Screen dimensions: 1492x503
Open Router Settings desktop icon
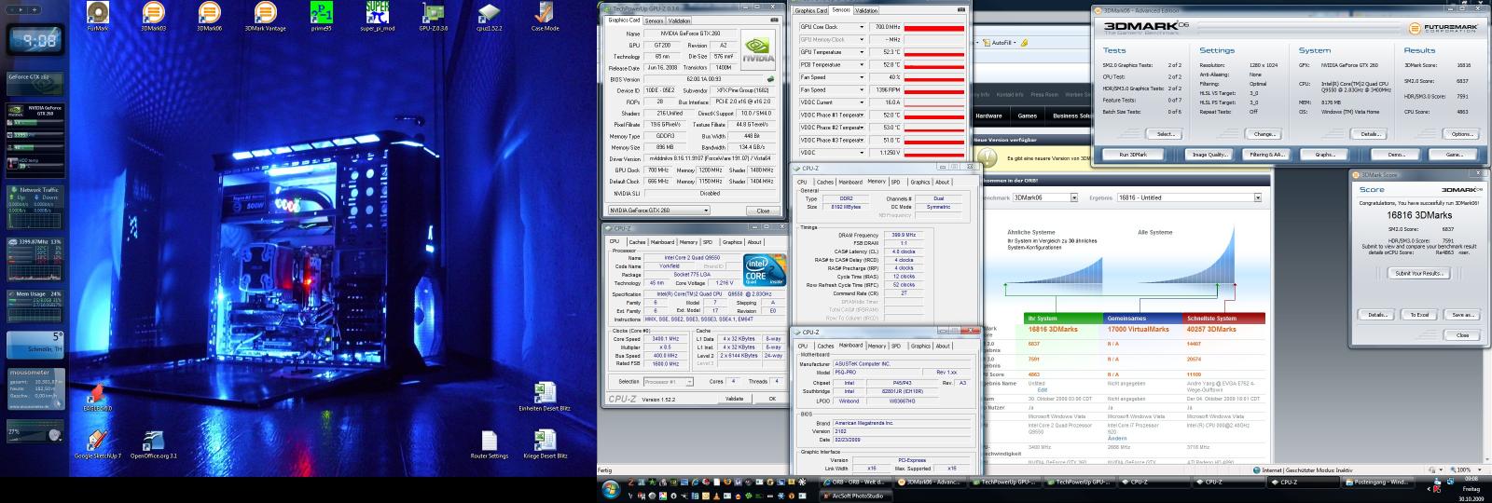pyautogui.click(x=490, y=445)
